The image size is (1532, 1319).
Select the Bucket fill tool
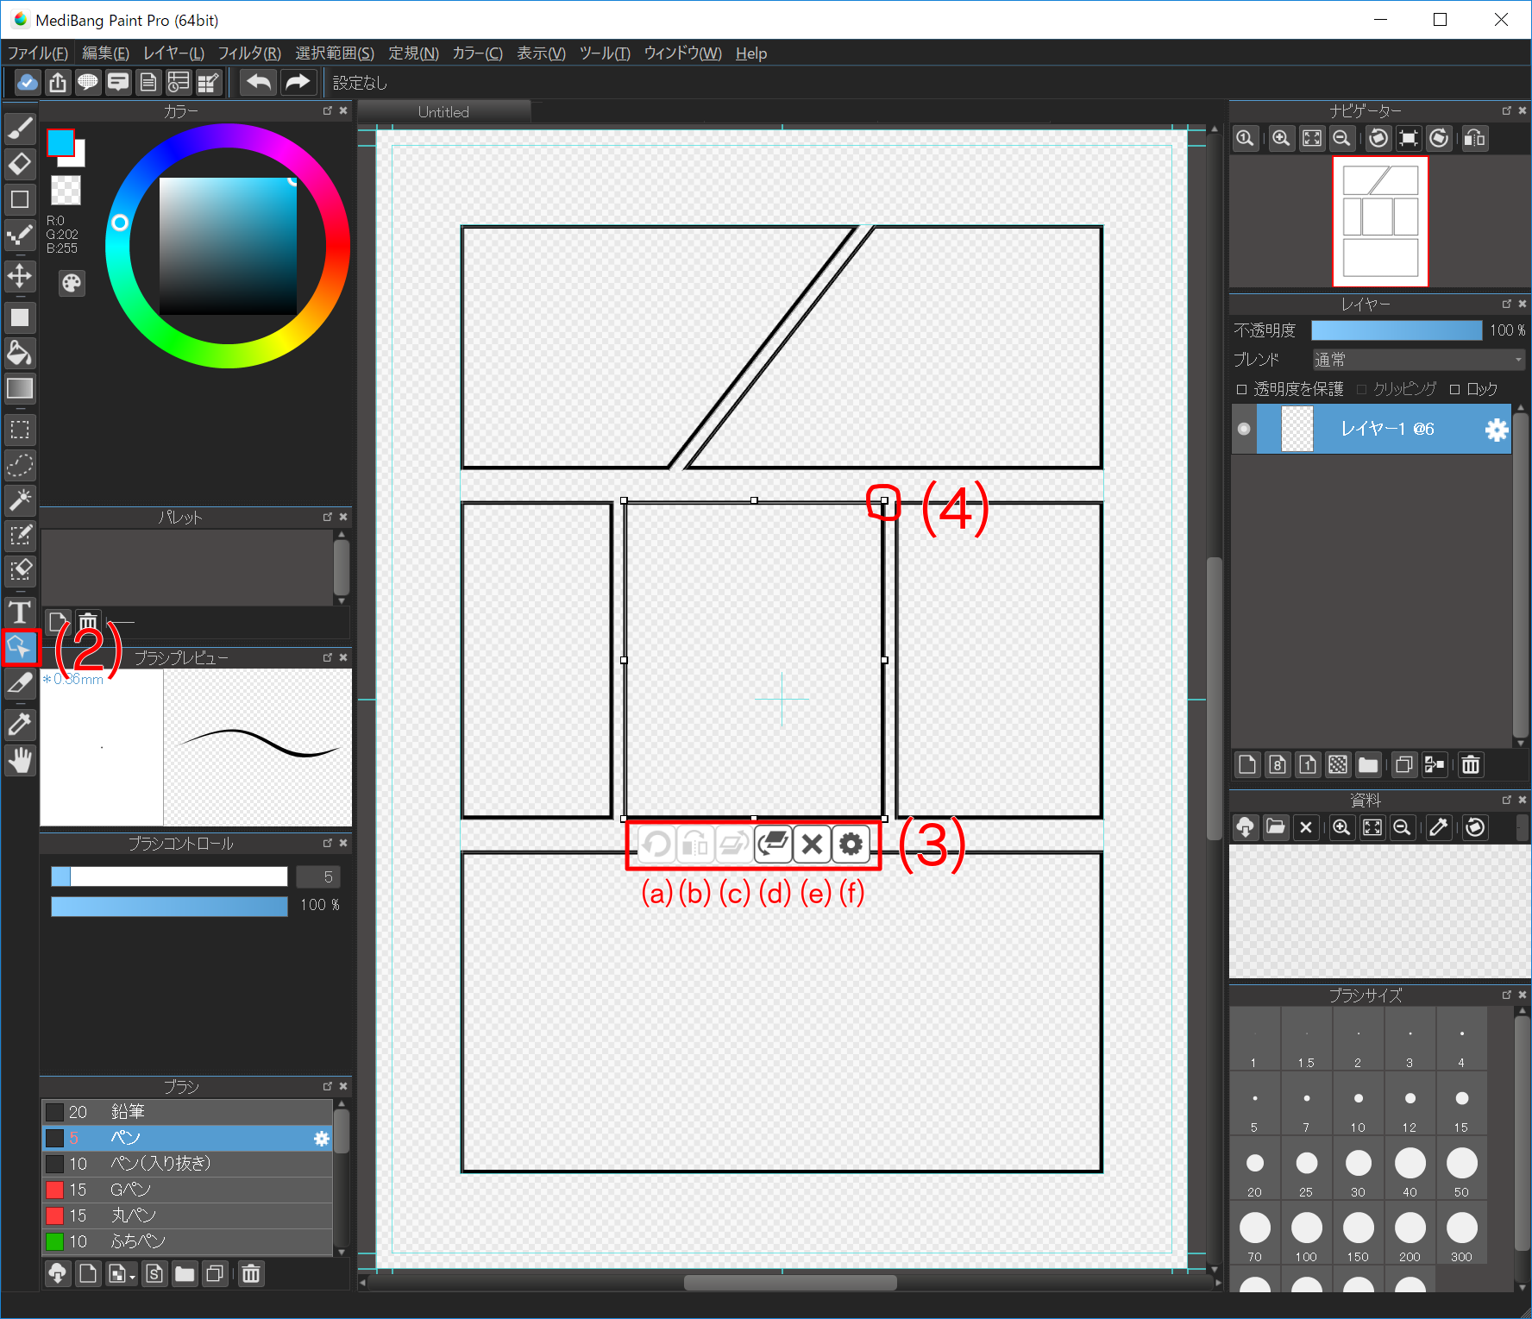click(20, 353)
